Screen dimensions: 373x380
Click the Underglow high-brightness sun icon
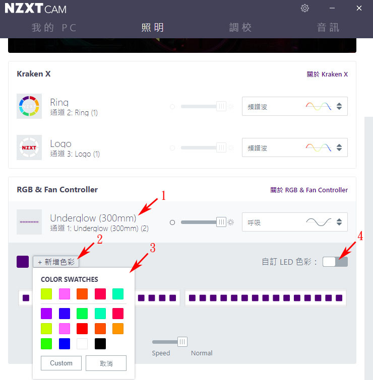pos(230,222)
